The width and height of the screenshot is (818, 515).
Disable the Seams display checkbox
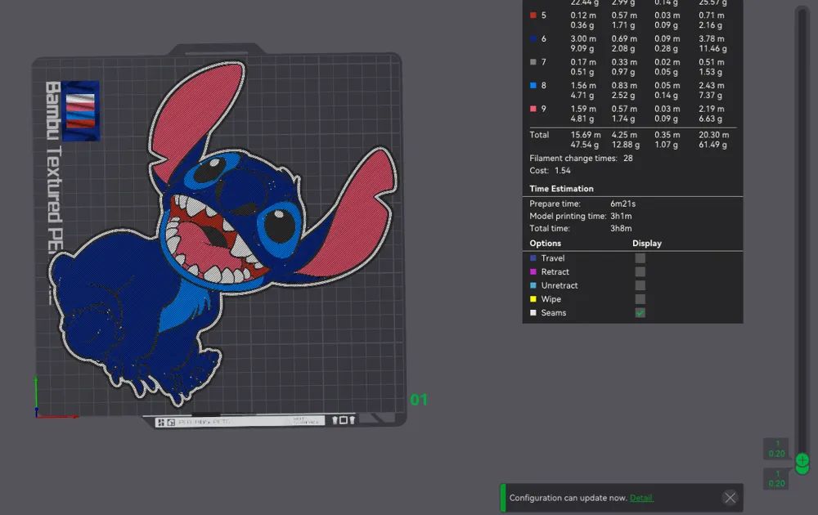coord(640,312)
